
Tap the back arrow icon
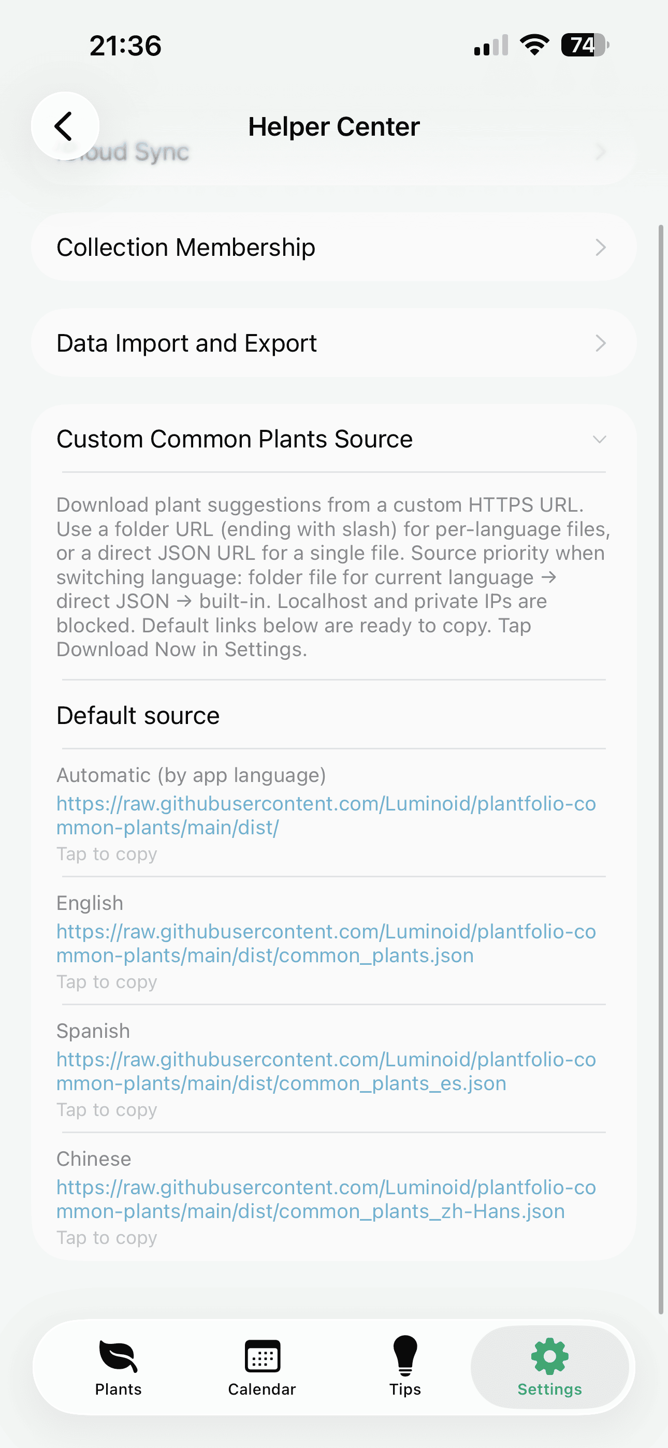(65, 125)
